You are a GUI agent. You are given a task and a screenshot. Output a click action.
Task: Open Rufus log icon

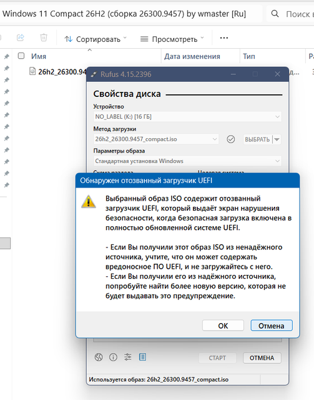142,357
